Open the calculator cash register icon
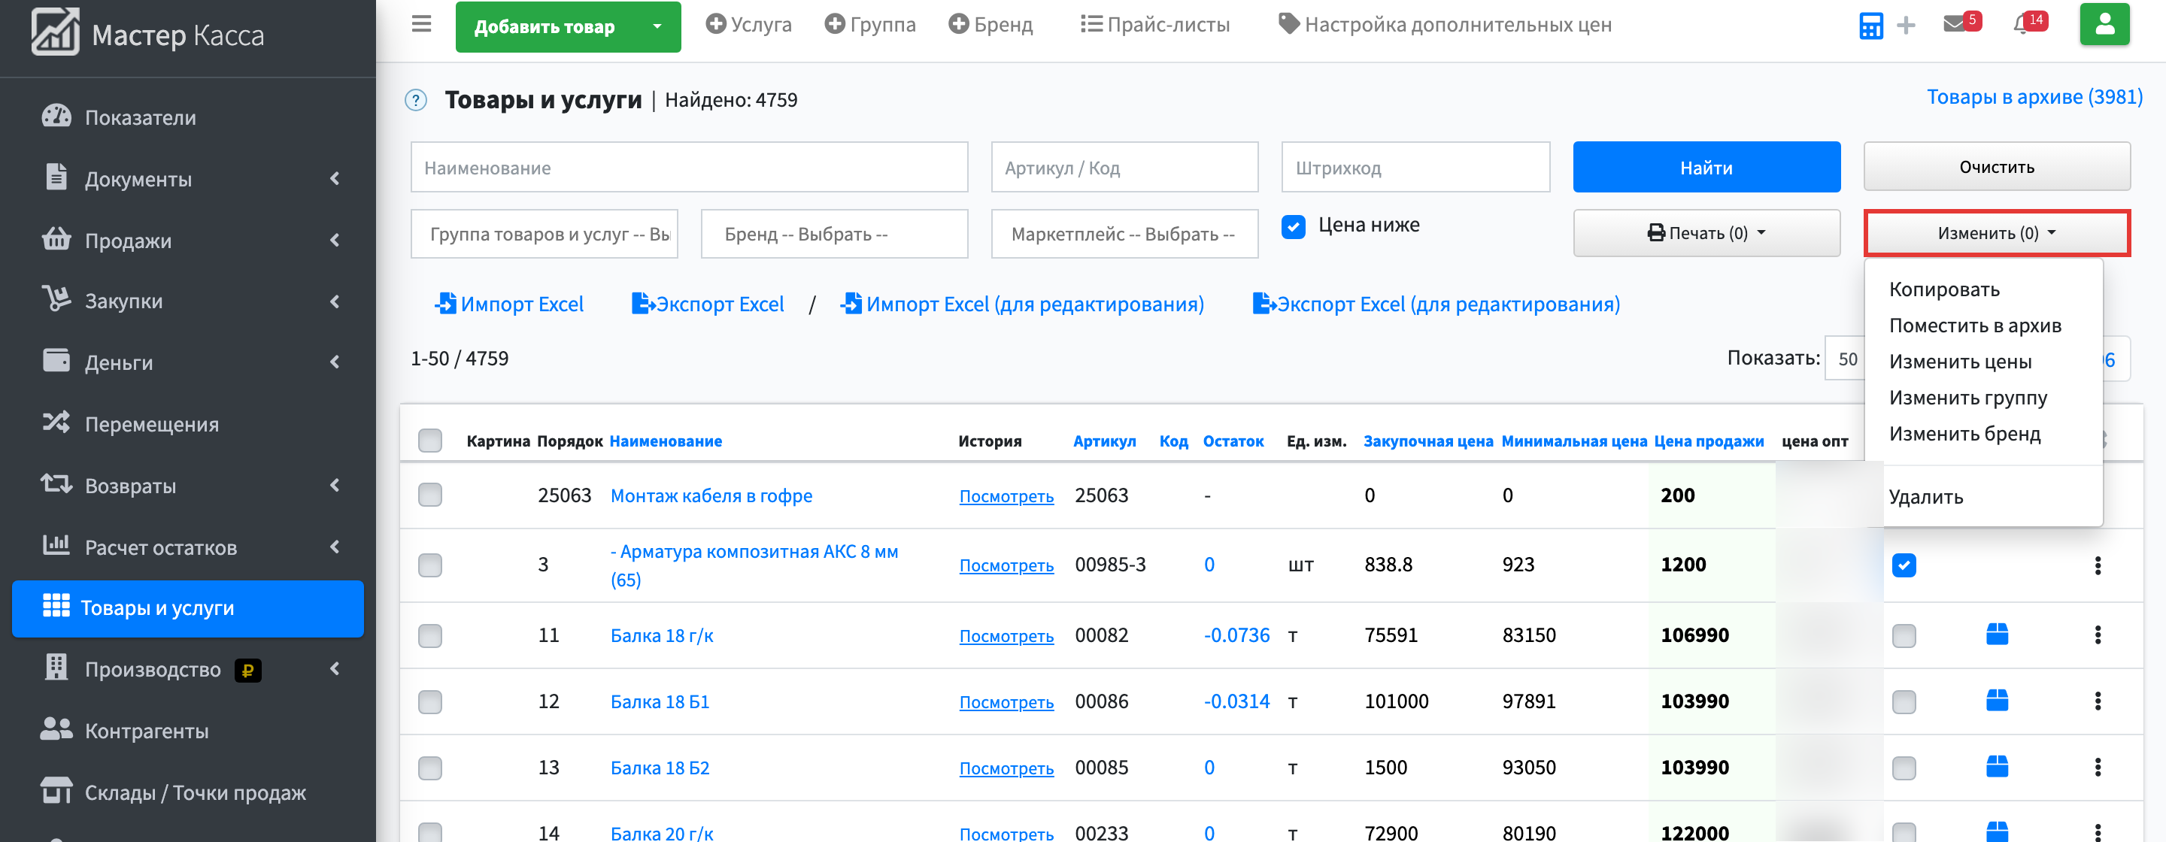2166x842 pixels. tap(1871, 26)
